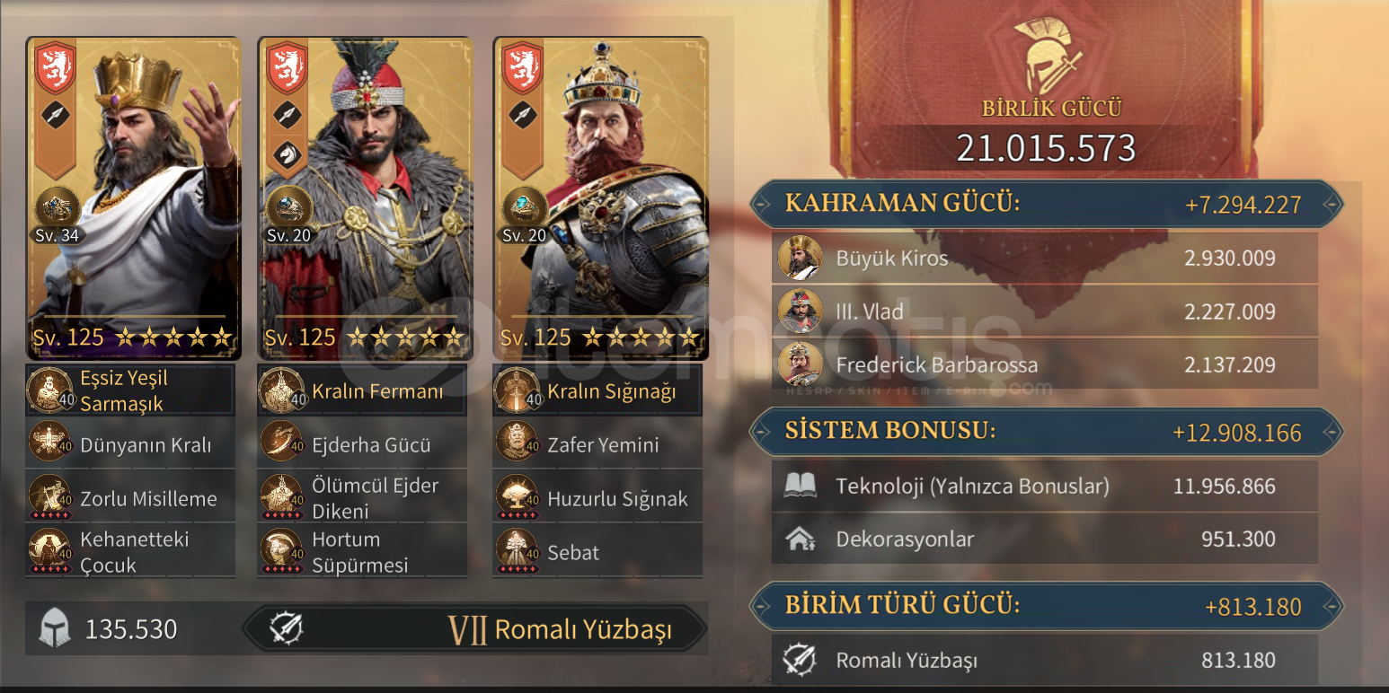Select the helmet troop count icon

(55, 628)
